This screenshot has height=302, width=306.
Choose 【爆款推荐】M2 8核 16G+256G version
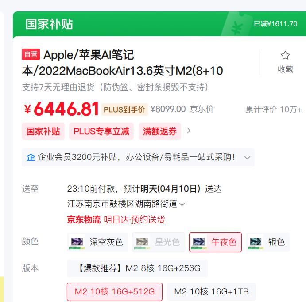click(x=137, y=268)
